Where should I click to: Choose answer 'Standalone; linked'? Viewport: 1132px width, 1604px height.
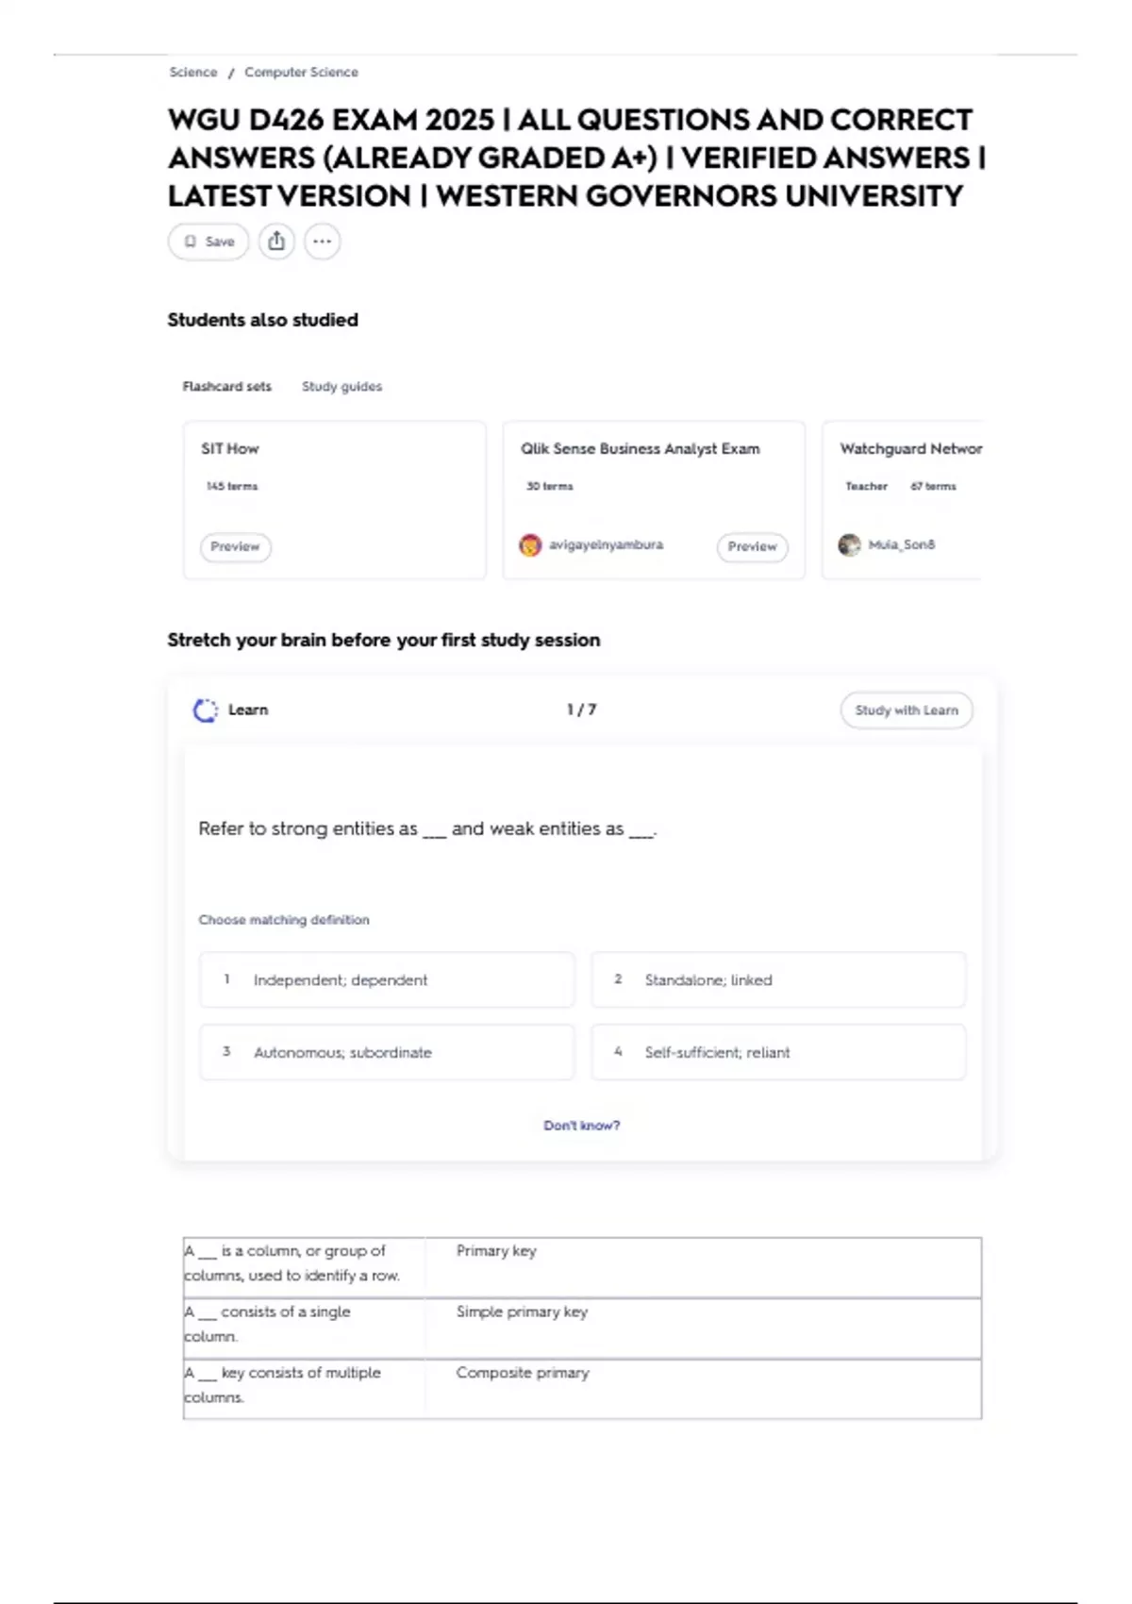778,980
